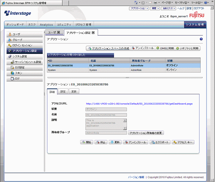Switch to the ユーザ page tab
215x182 pixels.
tap(52, 32)
